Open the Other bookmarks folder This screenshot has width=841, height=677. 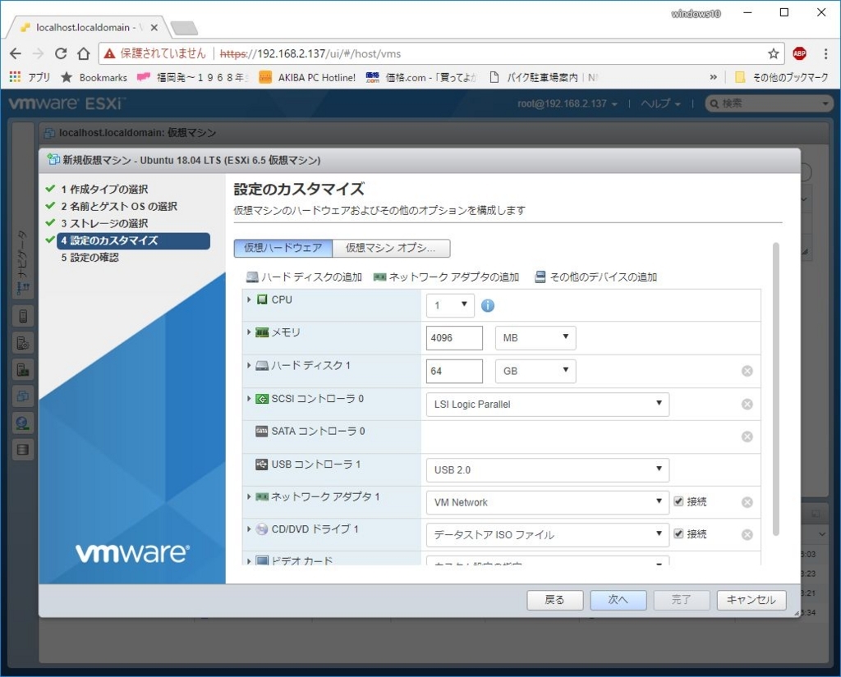[782, 77]
